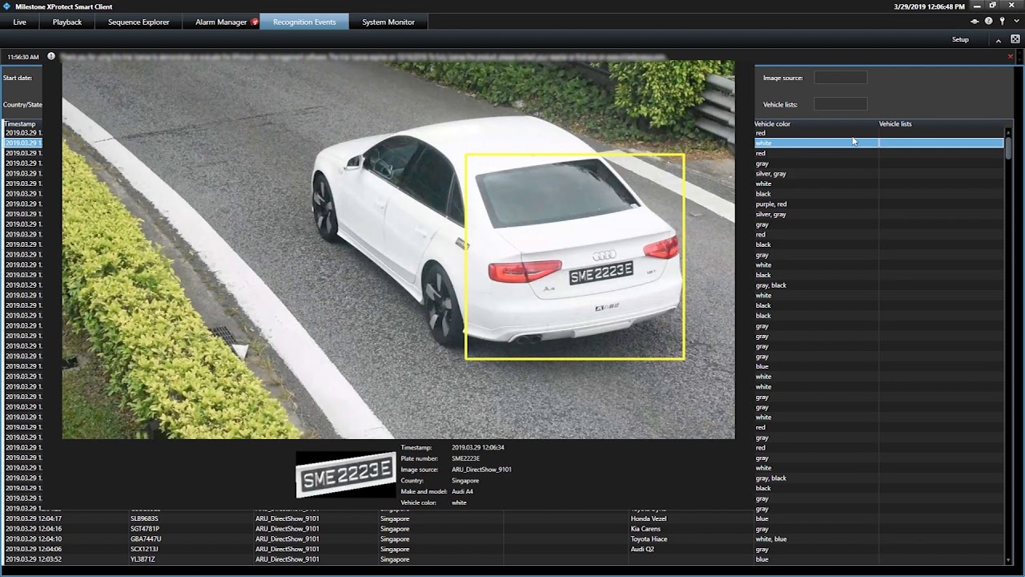
Task: Switch to the Playback tab
Action: [x=67, y=22]
